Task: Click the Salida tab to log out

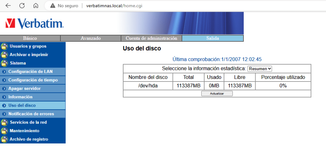Action: click(x=212, y=38)
